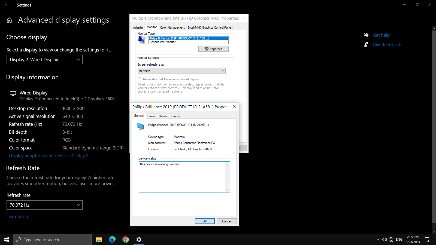The image size is (436, 245).
Task: Click the Give feedback link
Action: [387, 45]
